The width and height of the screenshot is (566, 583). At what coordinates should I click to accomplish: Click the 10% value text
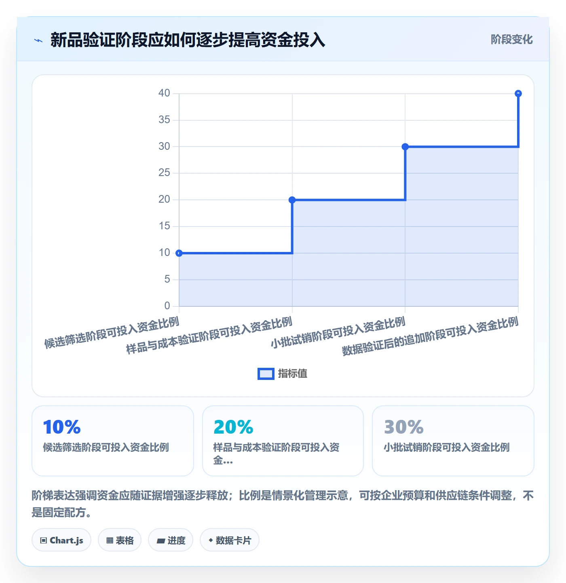tap(62, 427)
